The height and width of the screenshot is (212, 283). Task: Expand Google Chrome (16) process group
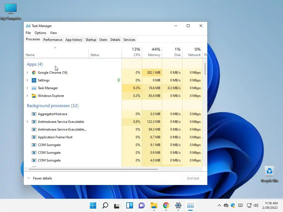27,73
